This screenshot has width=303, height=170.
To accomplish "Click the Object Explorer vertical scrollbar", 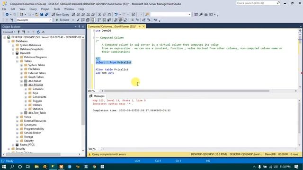I will 83,82.
